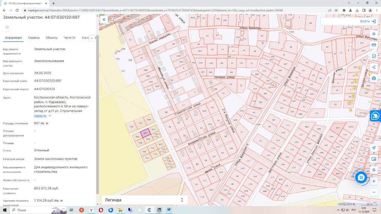This screenshot has width=381, height=214.
Task: Collapse the left info panel
Action: (x=104, y=20)
